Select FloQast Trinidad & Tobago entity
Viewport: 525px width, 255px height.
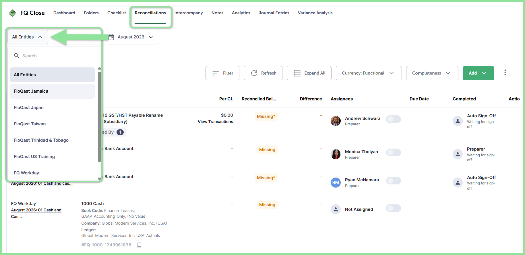[x=52, y=140]
